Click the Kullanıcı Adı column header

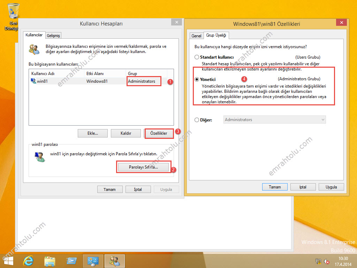[x=56, y=73]
